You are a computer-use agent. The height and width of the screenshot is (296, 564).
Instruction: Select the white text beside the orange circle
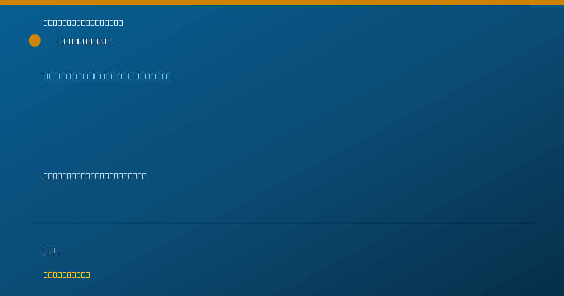(85, 41)
